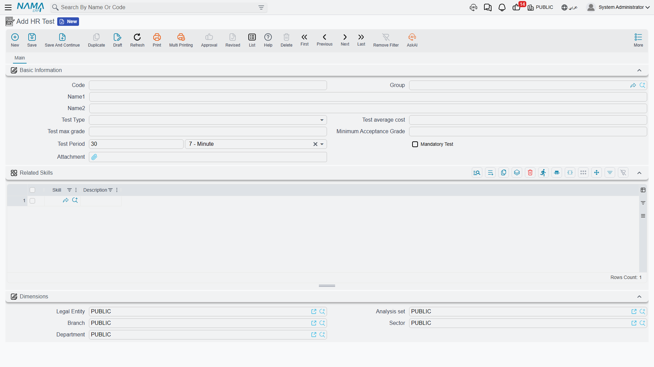
Task: Delete selected Related Skills row via trash icon
Action: tap(530, 173)
